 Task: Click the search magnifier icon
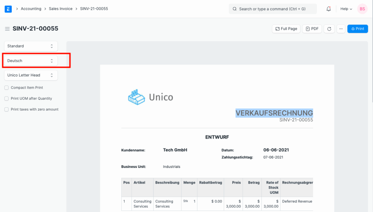tap(234, 9)
